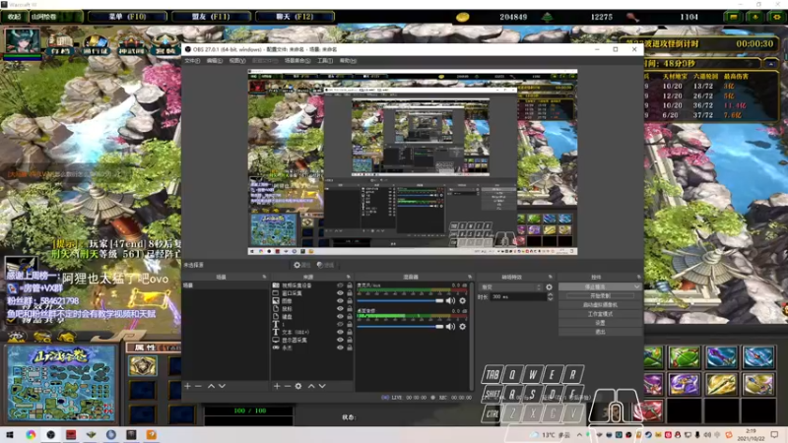788x443 pixels.
Task: Click 启动虚拟摄像机 button in OBS
Action: pos(600,305)
